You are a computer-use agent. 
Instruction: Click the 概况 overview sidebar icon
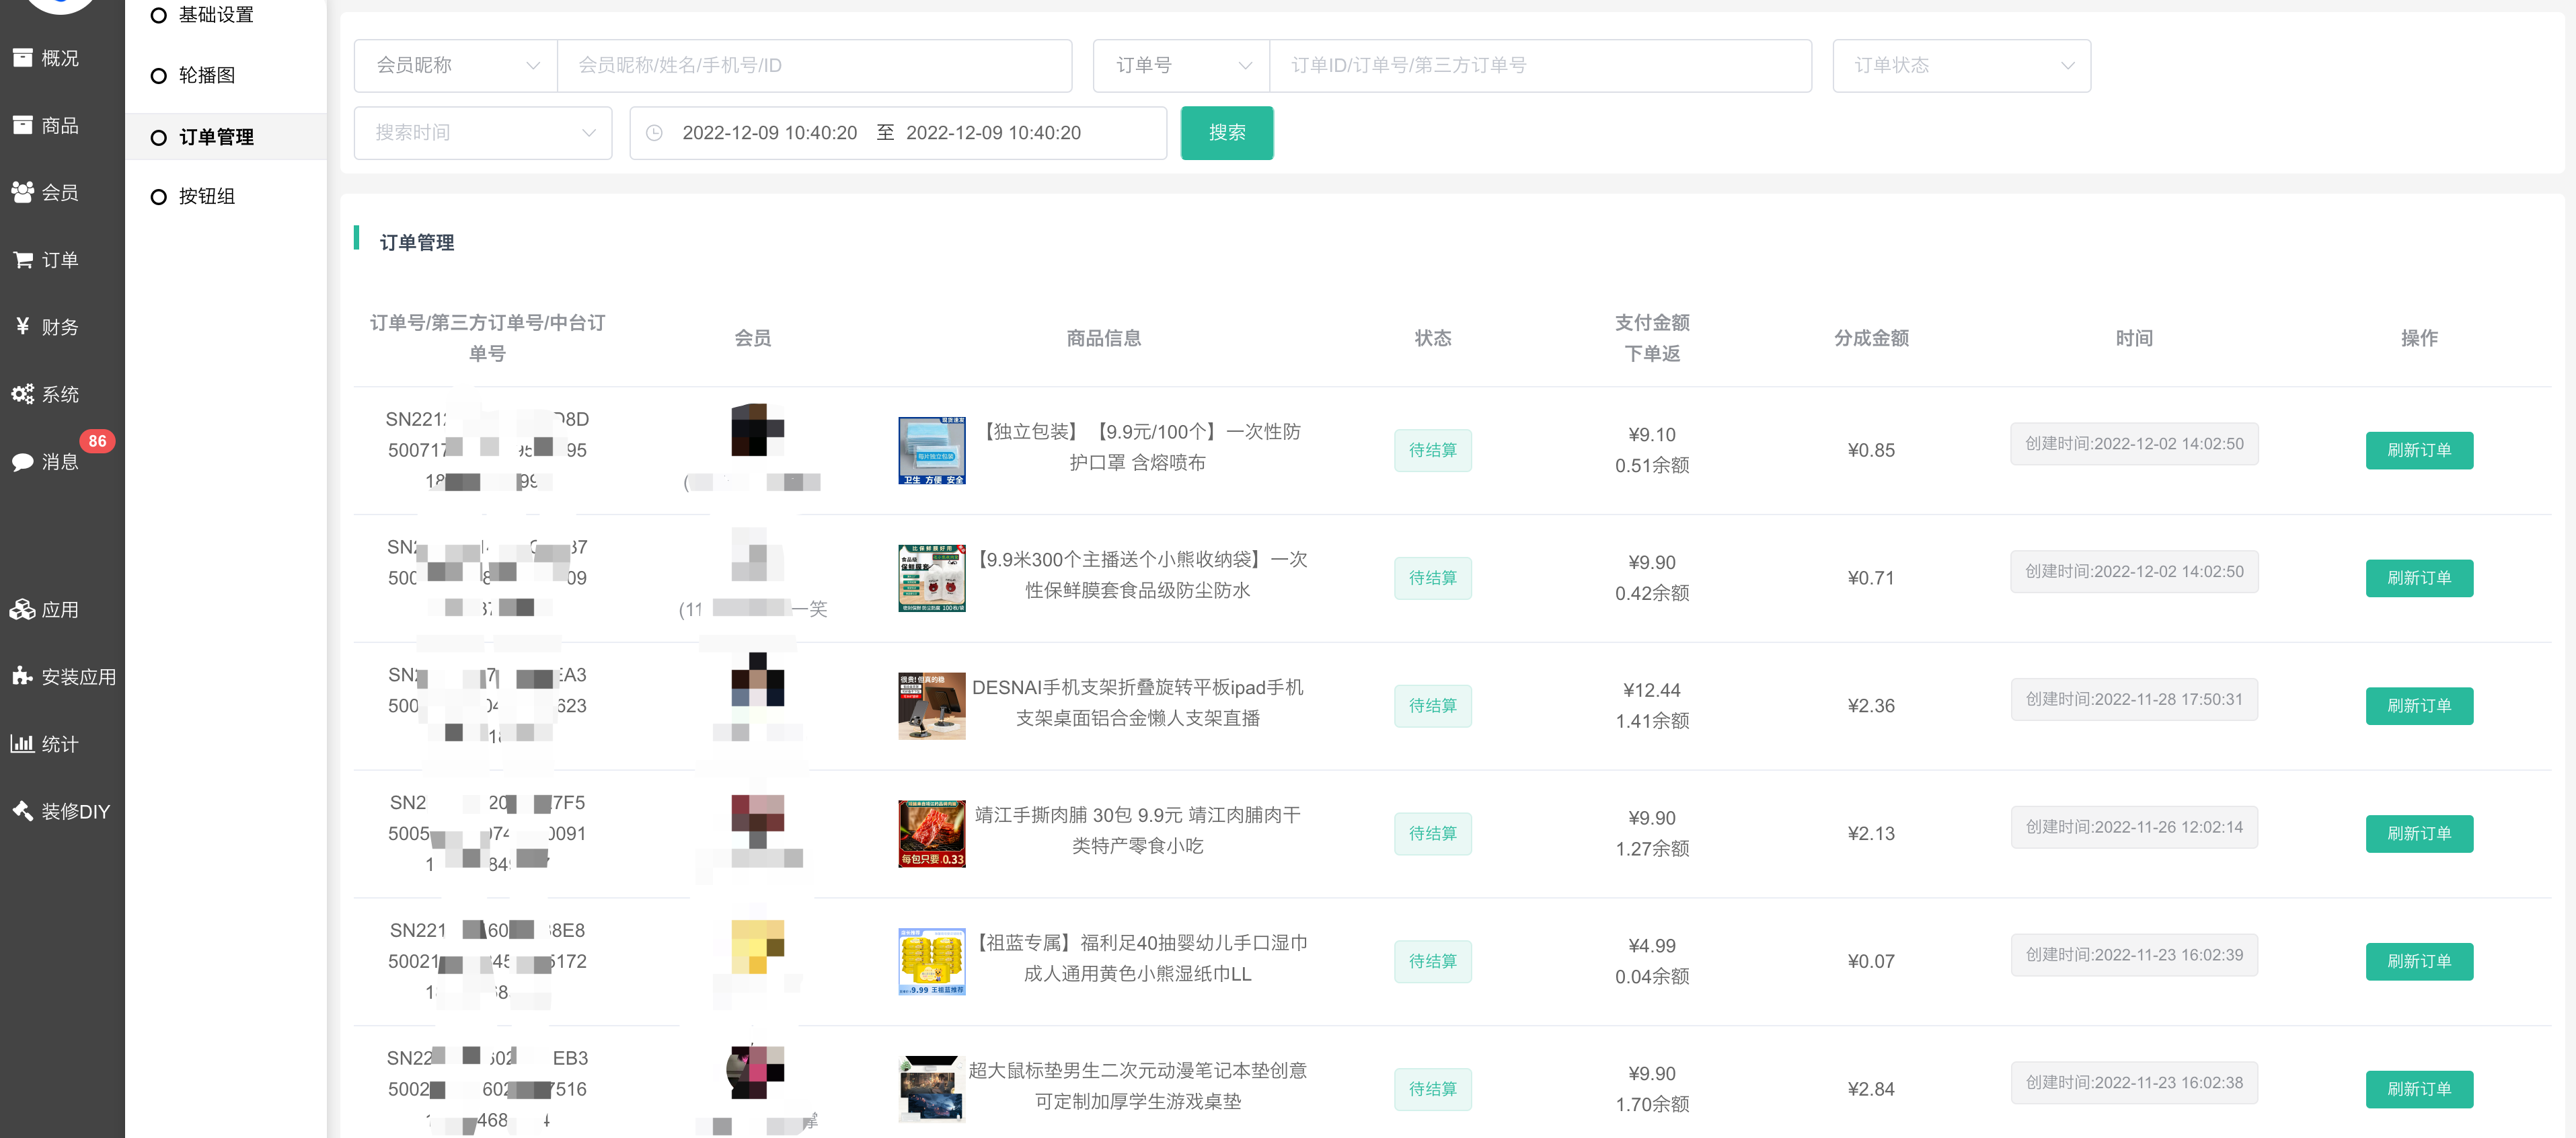(x=22, y=58)
